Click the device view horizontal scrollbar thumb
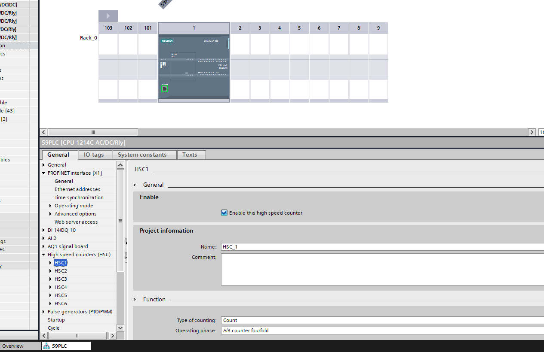Screen dimensions: 544x352 click(x=93, y=132)
